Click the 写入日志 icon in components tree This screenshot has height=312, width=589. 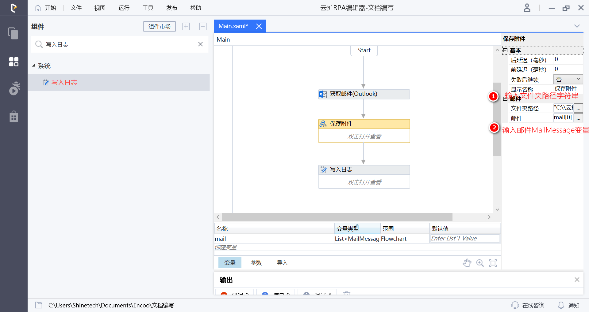[x=46, y=83]
